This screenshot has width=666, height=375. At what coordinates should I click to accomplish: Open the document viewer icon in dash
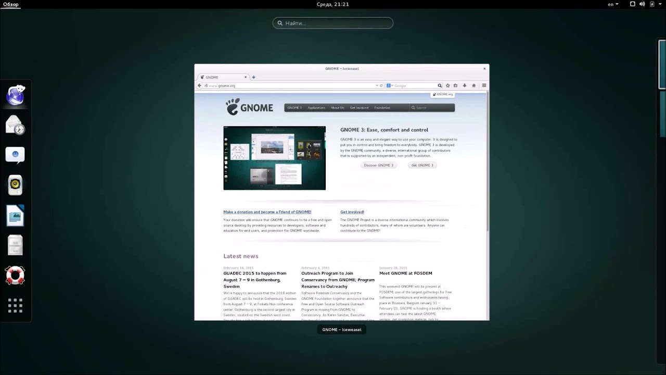pos(16,215)
